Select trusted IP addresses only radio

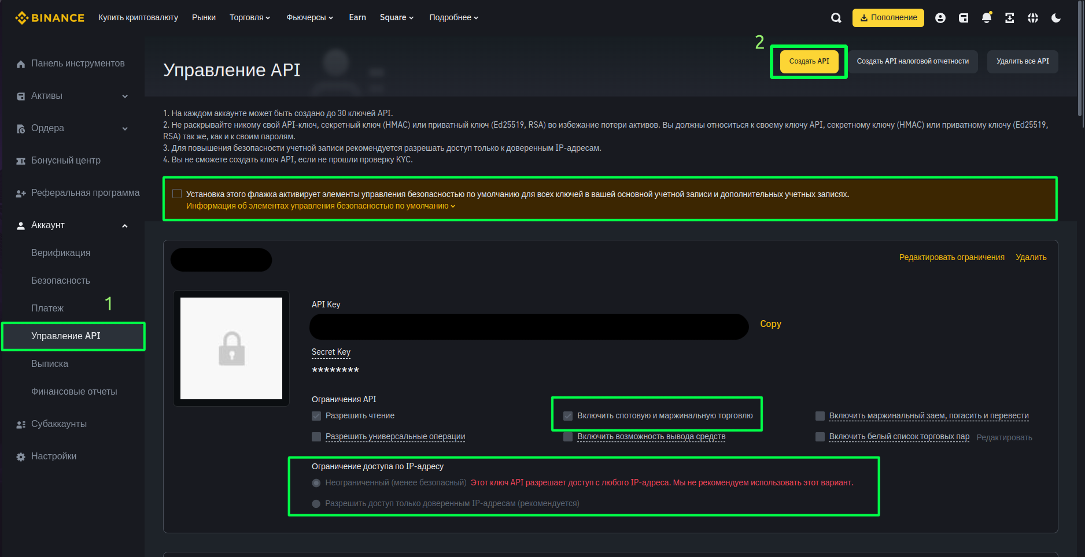pyautogui.click(x=316, y=504)
